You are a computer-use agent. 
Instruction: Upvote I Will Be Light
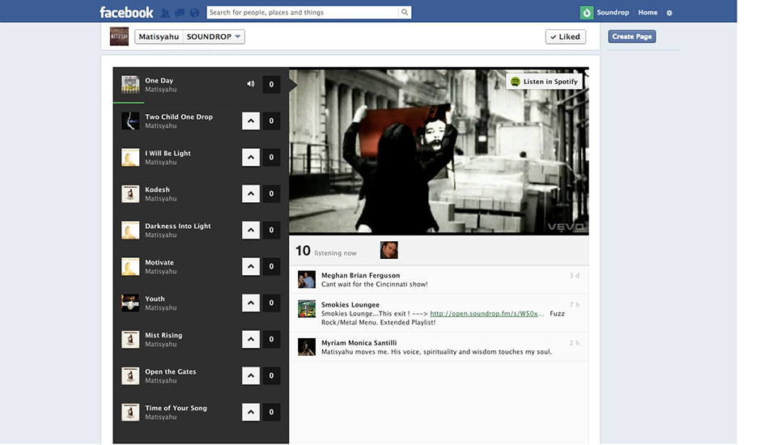point(251,157)
